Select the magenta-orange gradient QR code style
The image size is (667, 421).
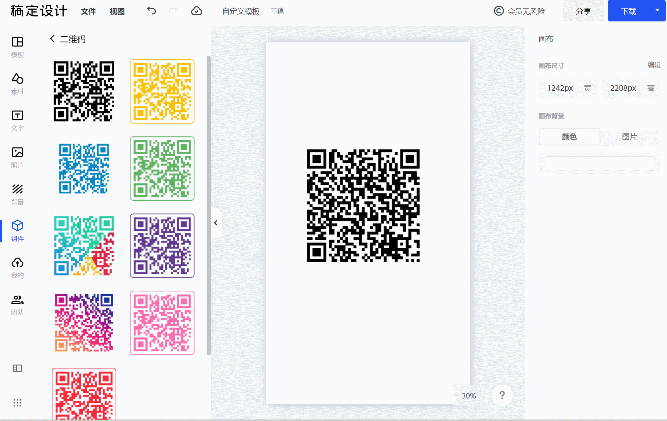coord(84,323)
